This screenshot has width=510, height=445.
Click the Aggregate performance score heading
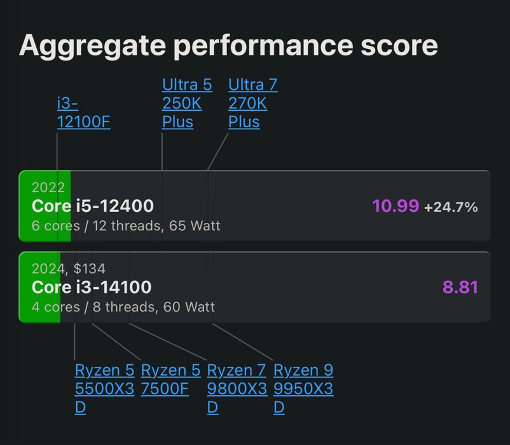[x=228, y=46]
